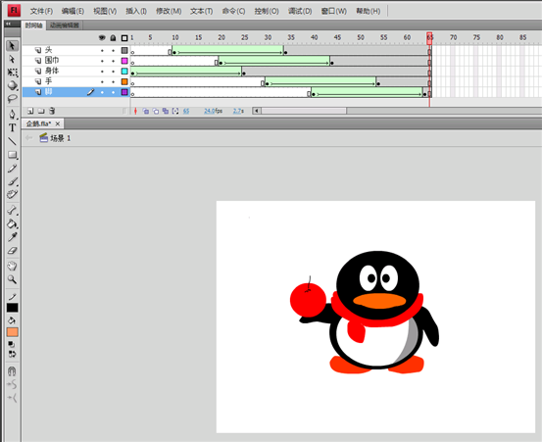Click the Smooth option in the toolbox
The image size is (542, 442).
tap(12, 384)
